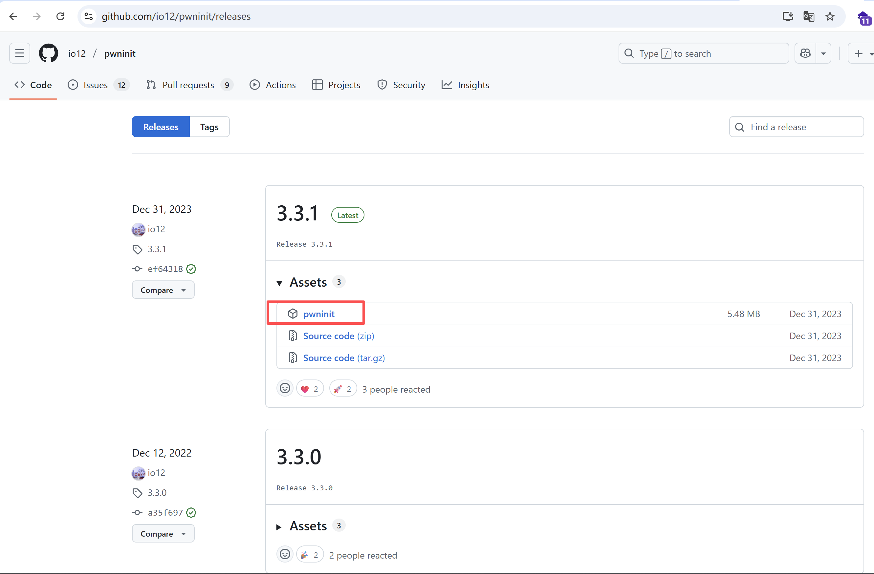Screen dimensions: 874x574
Task: Click '2 people reacted' text
Action: (x=363, y=555)
